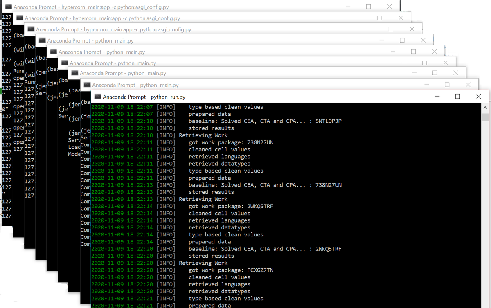Click 'cleaned cell values' logged at 18:22:20
The width and height of the screenshot is (491, 308).
click(x=219, y=277)
